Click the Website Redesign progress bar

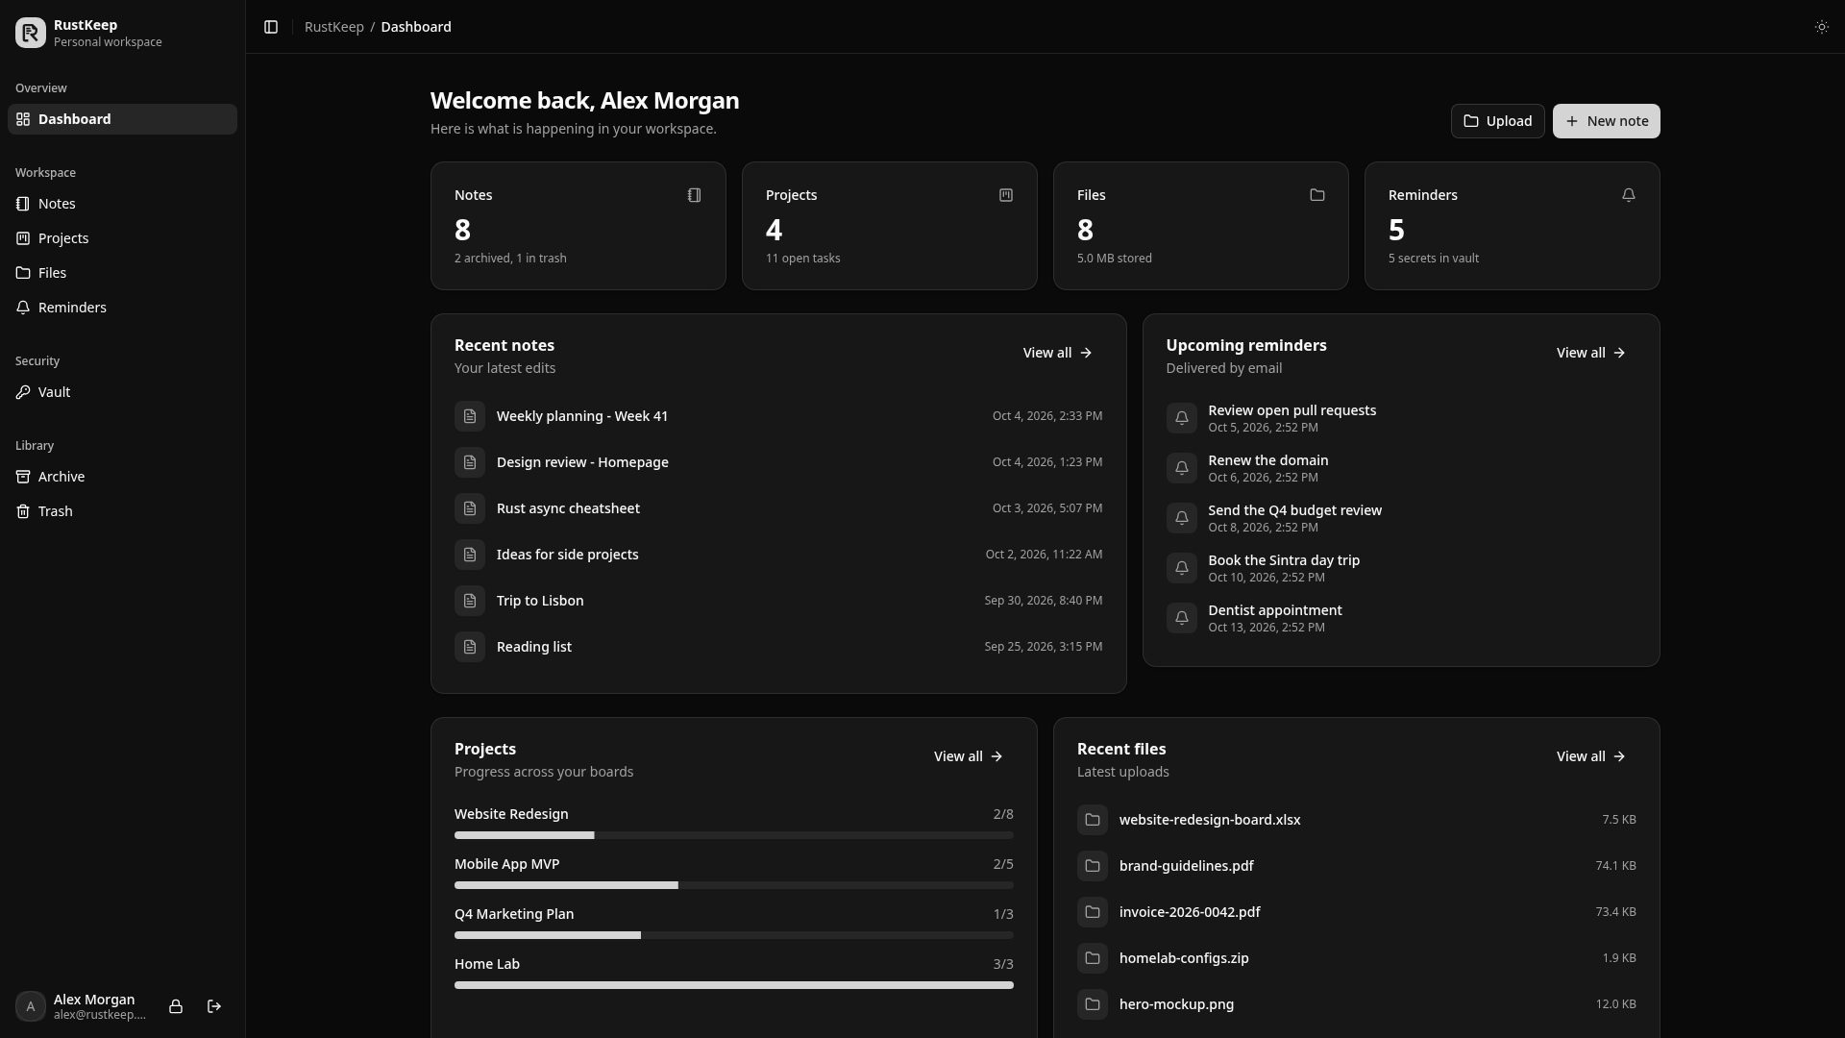[734, 835]
